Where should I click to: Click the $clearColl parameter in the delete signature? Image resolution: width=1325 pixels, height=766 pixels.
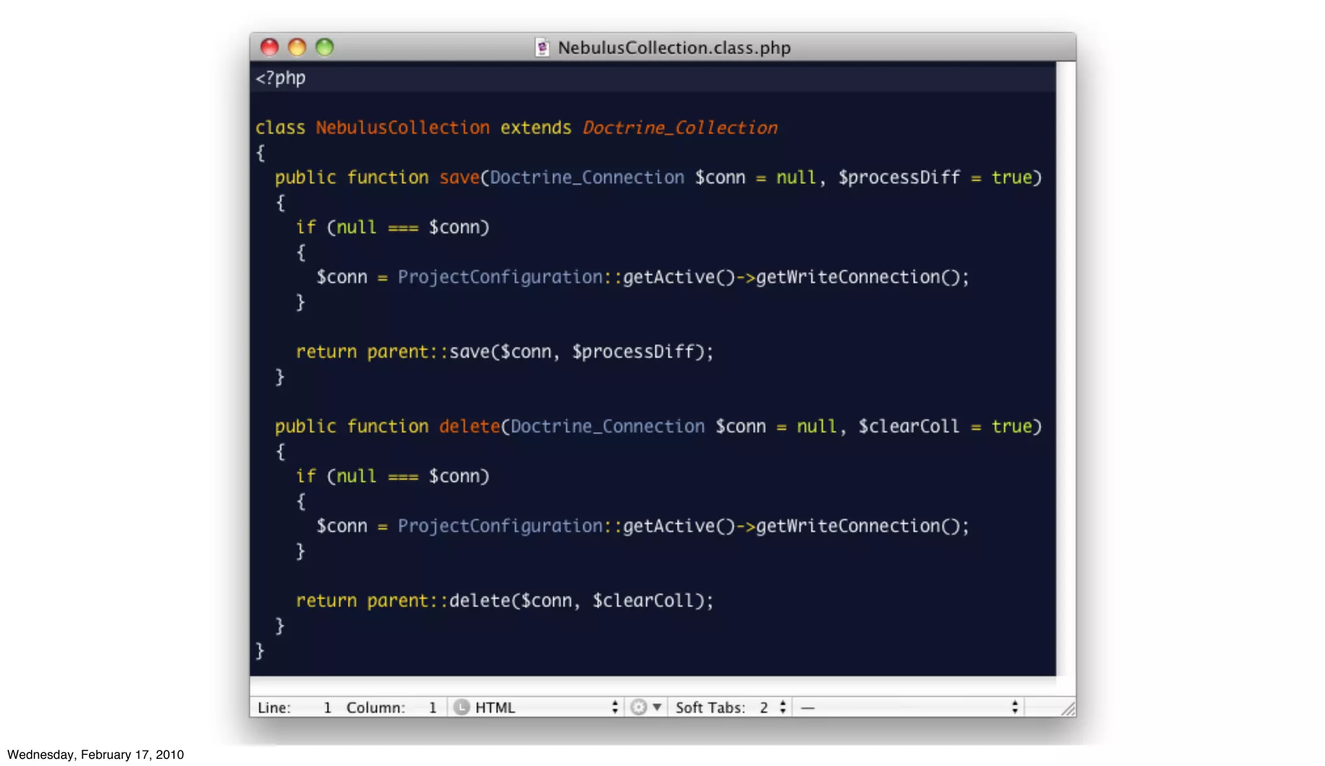click(908, 426)
